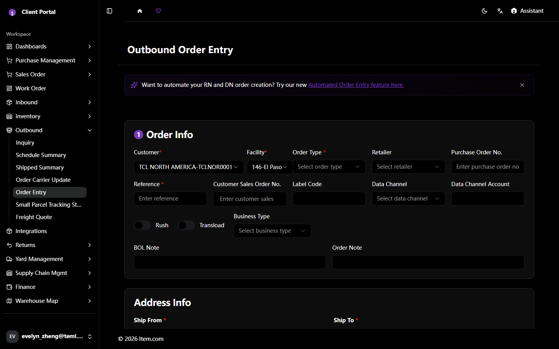Click the BOL Note field
559x349 pixels.
pos(230,262)
